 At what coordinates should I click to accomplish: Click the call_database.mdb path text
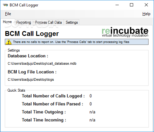[x=42, y=63]
